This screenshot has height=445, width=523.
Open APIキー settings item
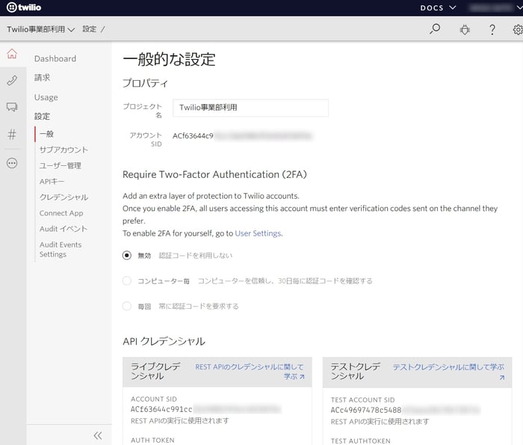point(52,181)
